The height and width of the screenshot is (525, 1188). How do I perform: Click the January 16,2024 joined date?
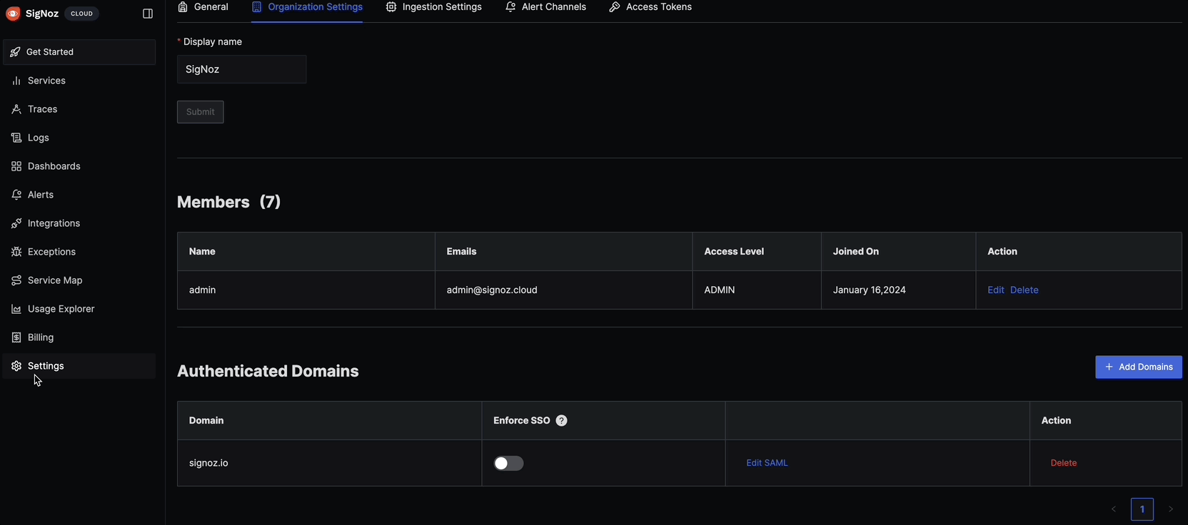(x=870, y=290)
